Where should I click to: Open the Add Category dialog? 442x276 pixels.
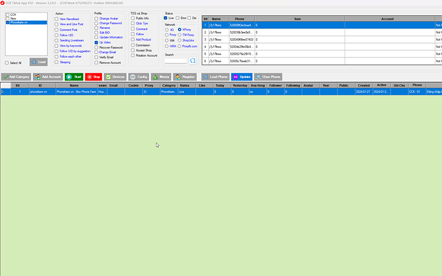(x=16, y=77)
